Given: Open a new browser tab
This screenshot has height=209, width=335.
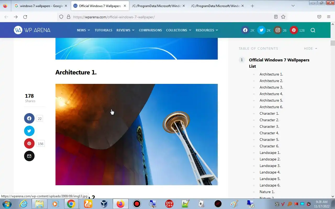Looking at the screenshot, I should (252, 6).
